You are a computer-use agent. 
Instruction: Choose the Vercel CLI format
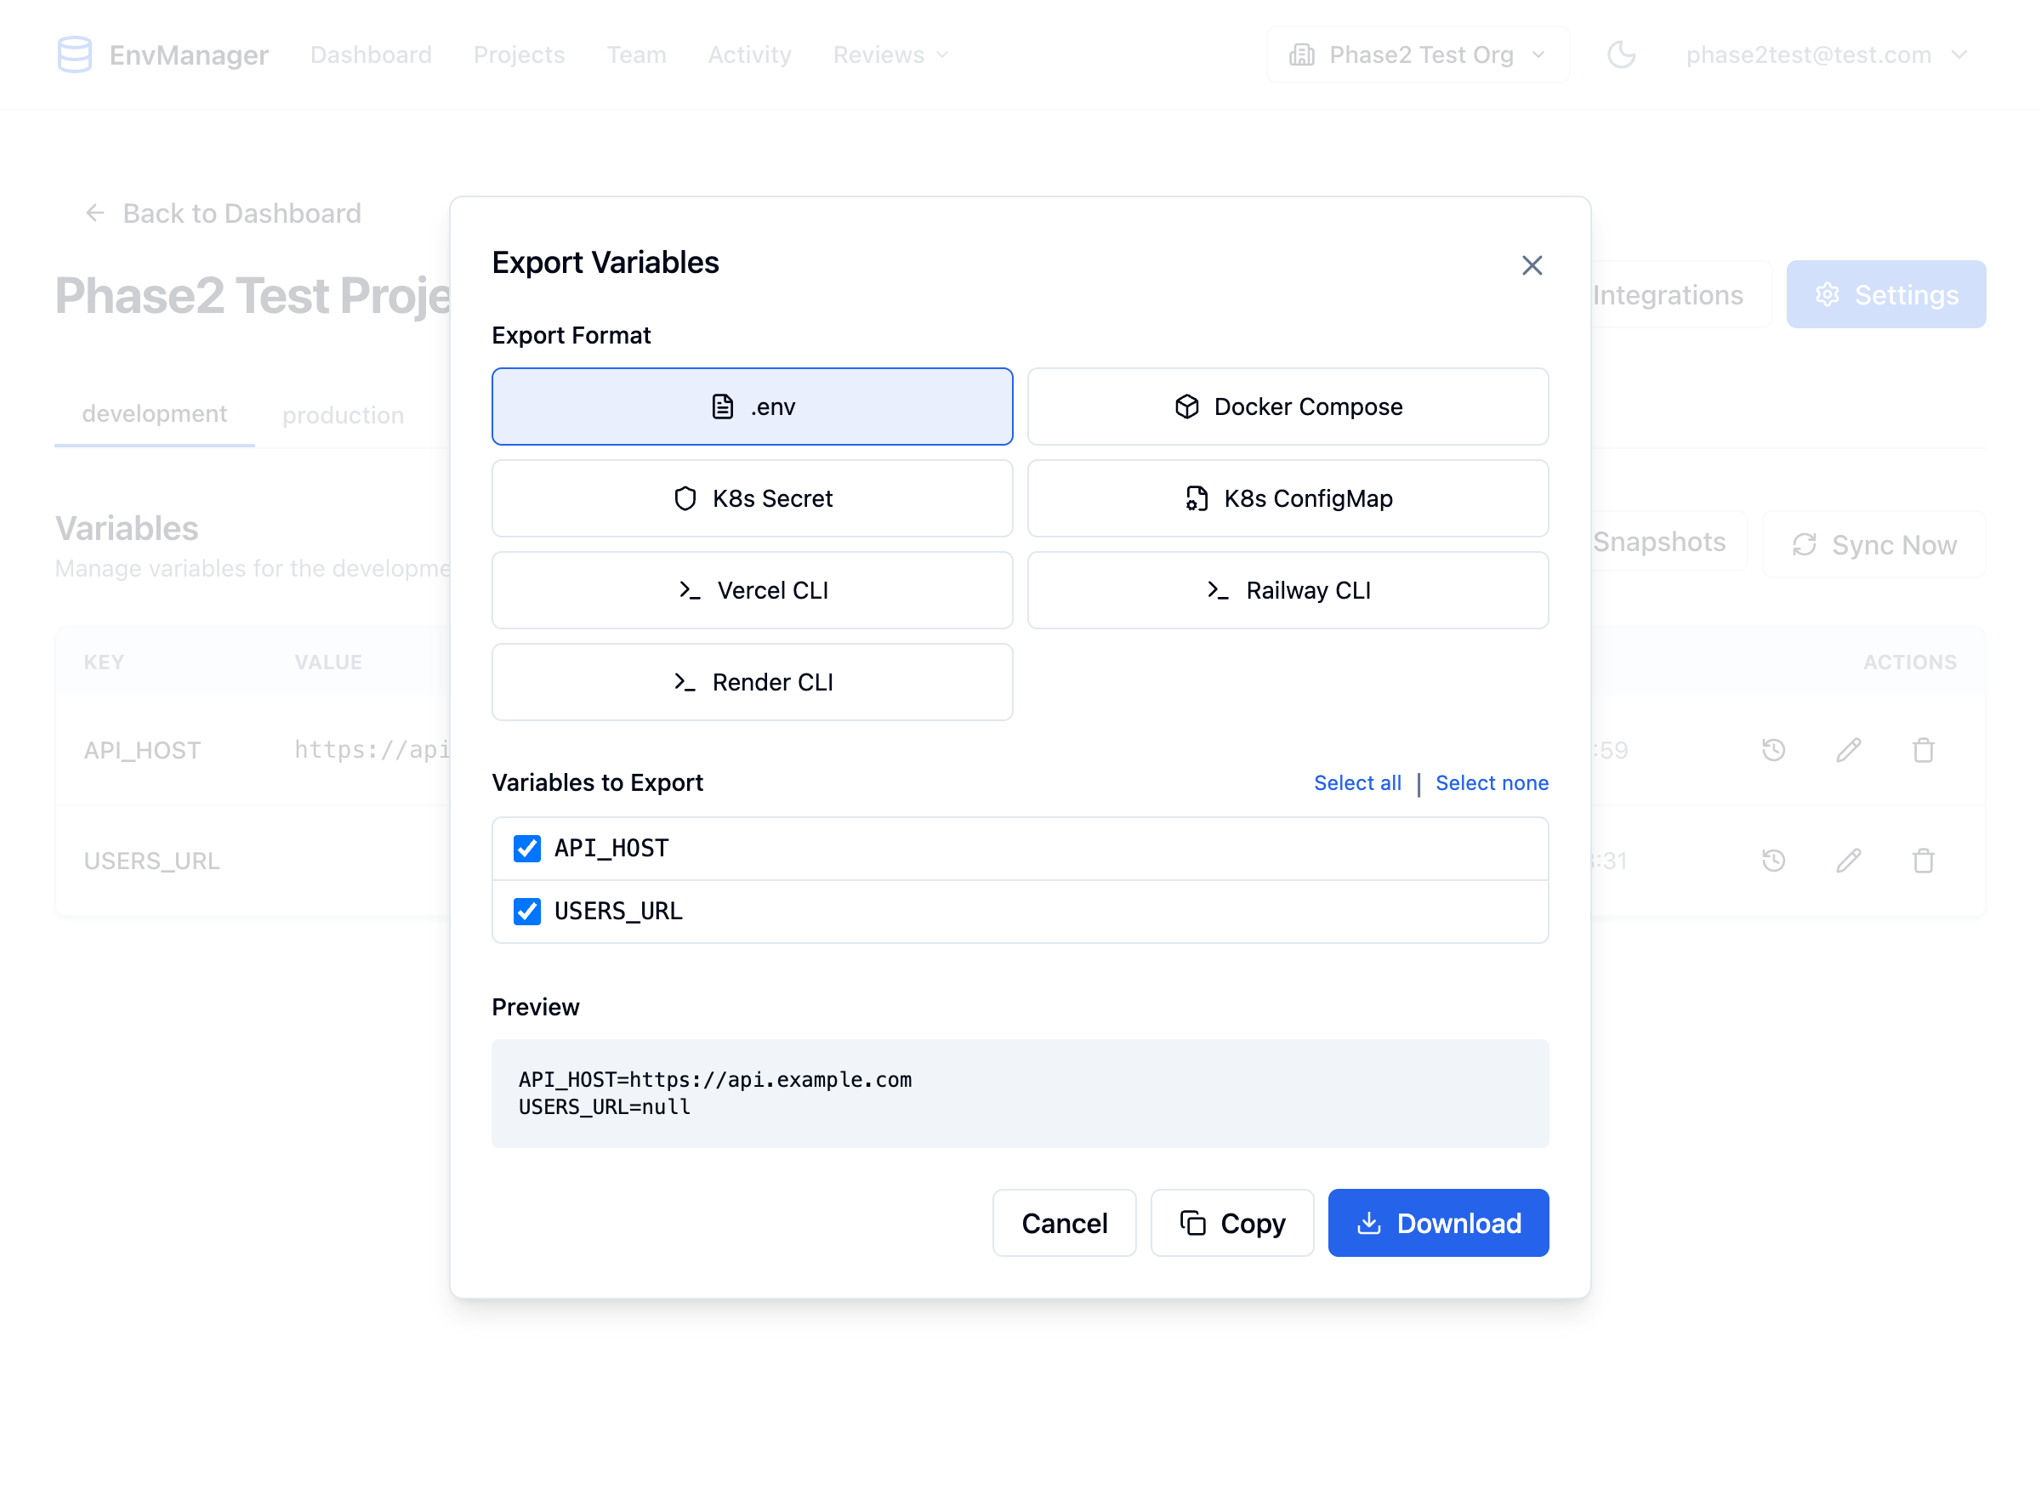click(x=752, y=590)
